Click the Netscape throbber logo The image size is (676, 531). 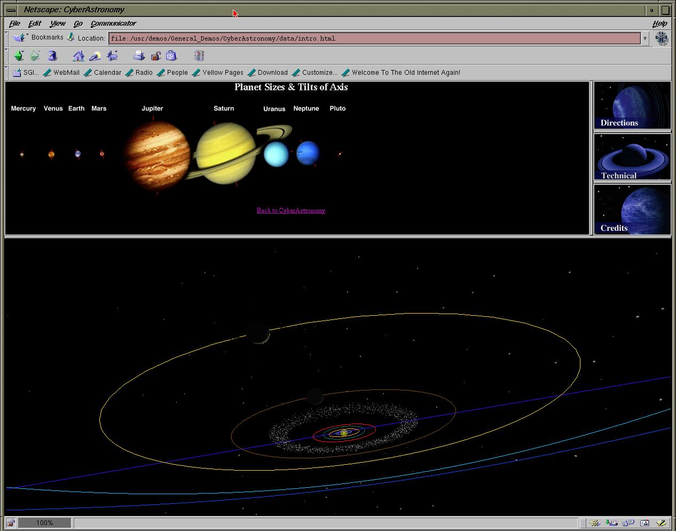coord(662,38)
